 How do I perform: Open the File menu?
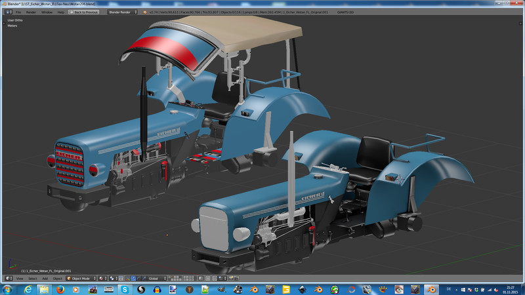click(x=18, y=12)
